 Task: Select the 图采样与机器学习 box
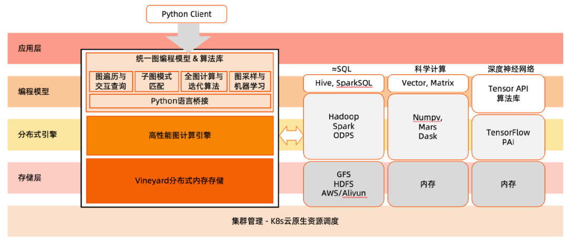pyautogui.click(x=250, y=82)
